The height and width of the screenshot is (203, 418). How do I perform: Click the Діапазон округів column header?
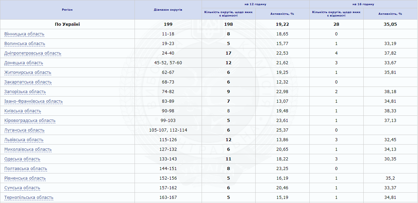click(168, 10)
